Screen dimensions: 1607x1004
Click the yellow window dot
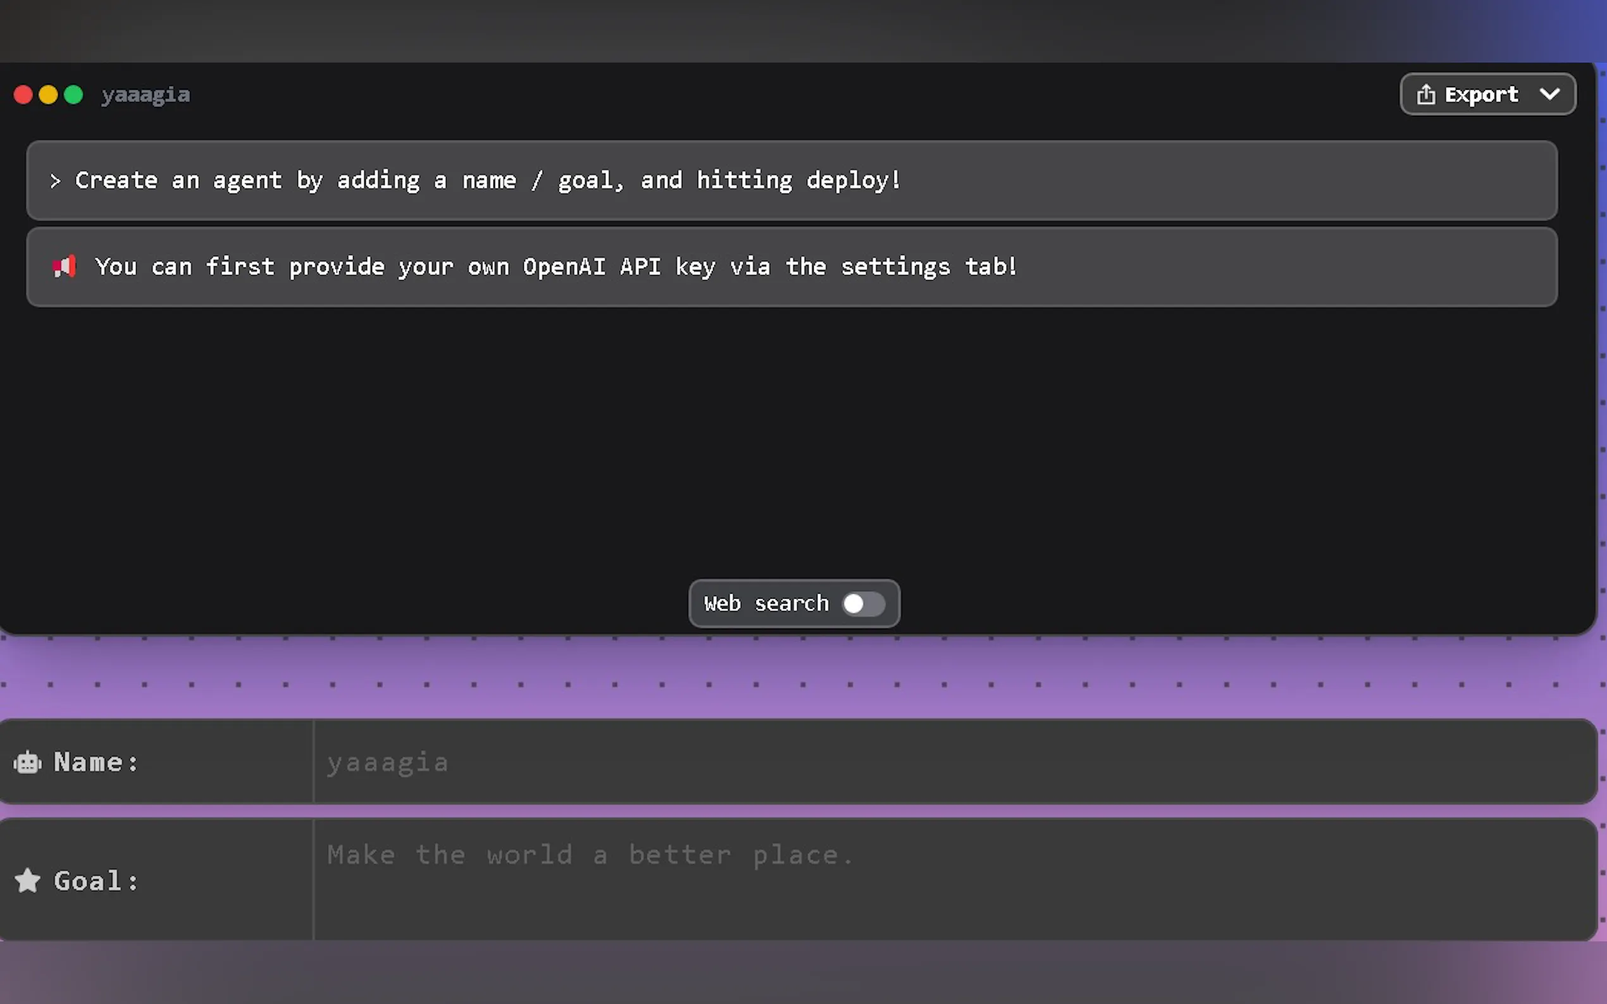click(x=48, y=95)
